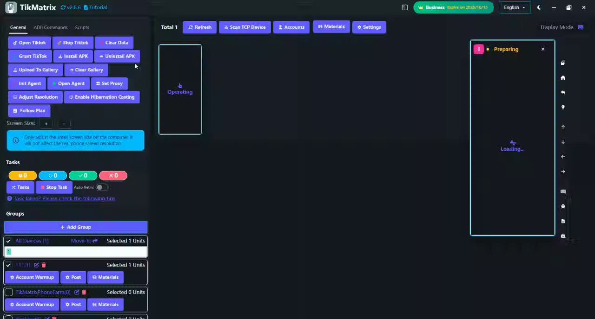Open the Tasks button
This screenshot has height=319, width=595.
pos(20,187)
